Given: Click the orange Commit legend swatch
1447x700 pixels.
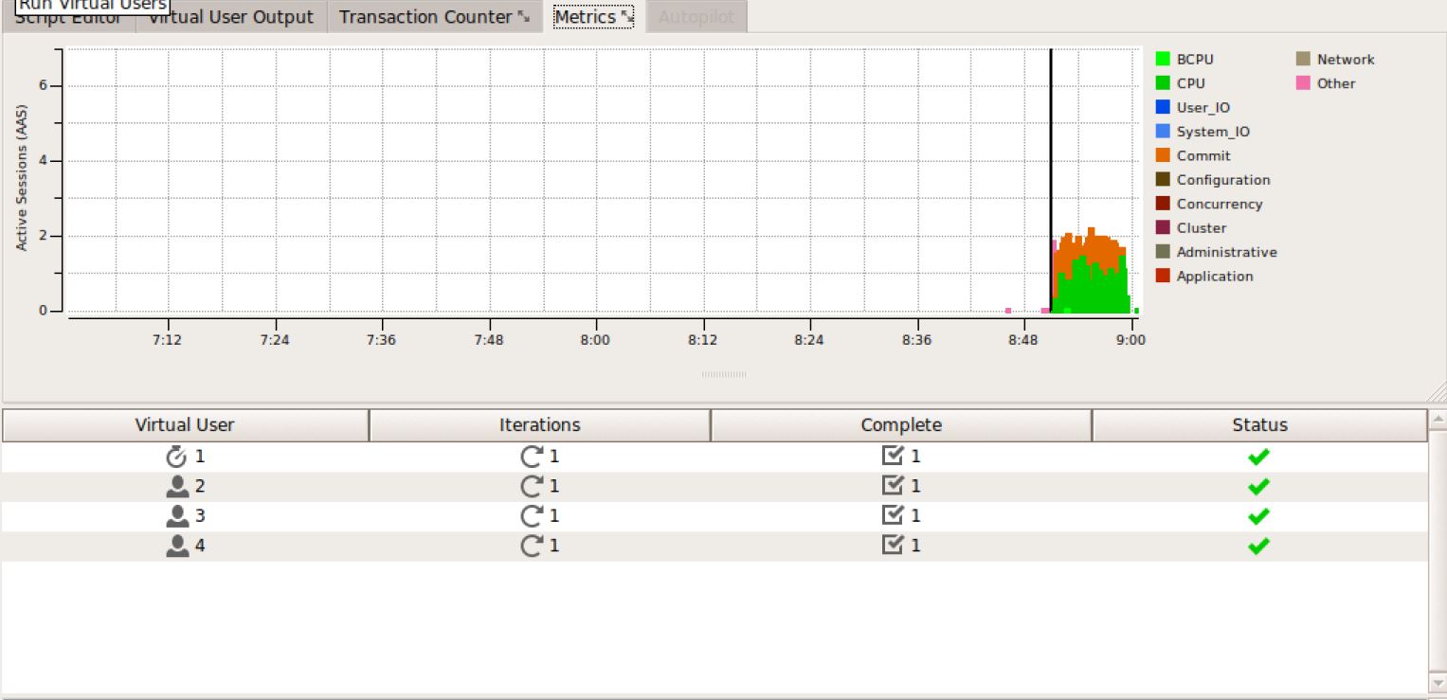Looking at the screenshot, I should click(1163, 155).
